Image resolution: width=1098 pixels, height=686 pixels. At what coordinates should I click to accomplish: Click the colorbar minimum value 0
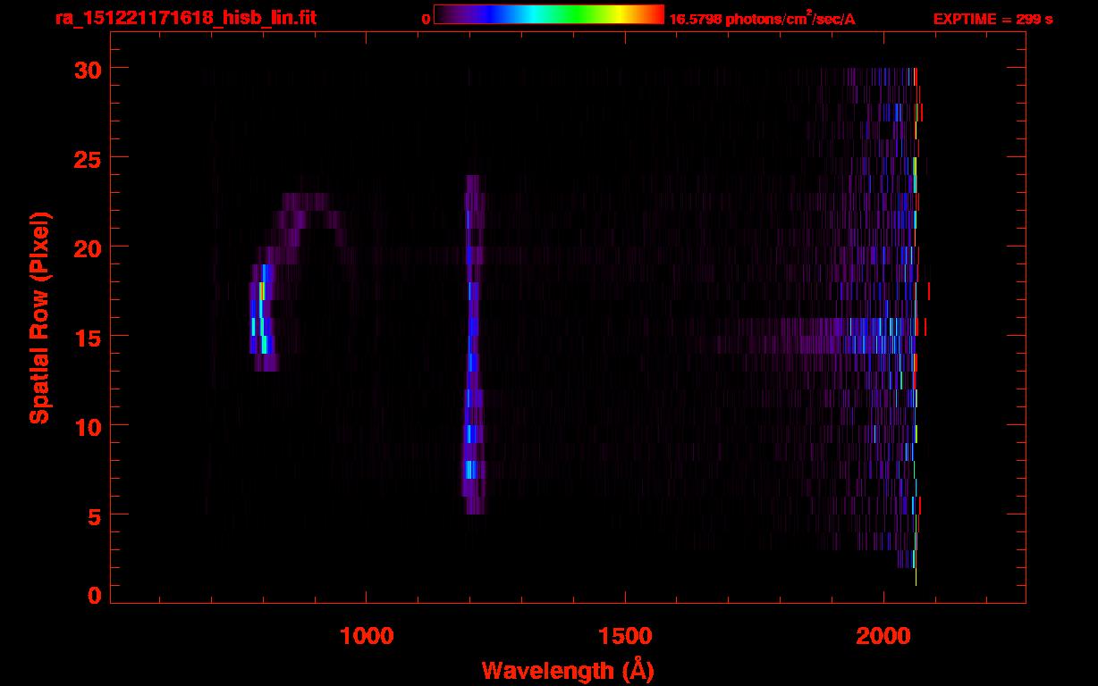[x=426, y=19]
